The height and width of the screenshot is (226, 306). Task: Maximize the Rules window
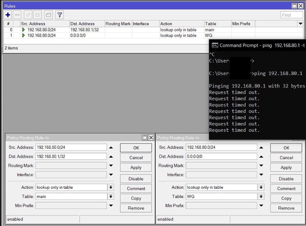(x=294, y=6)
